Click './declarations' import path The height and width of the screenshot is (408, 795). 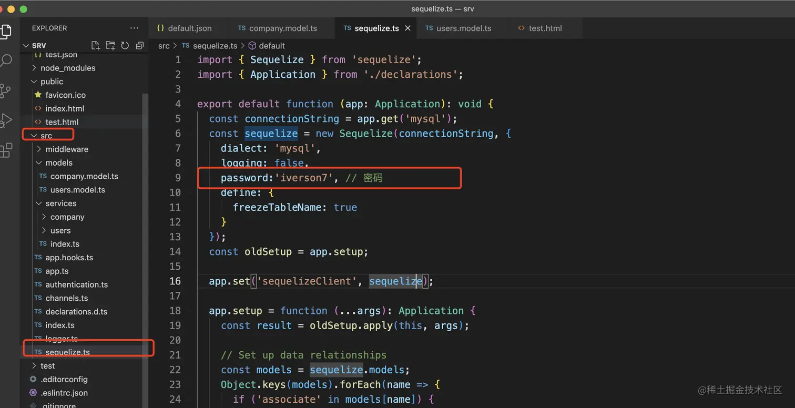tap(411, 75)
